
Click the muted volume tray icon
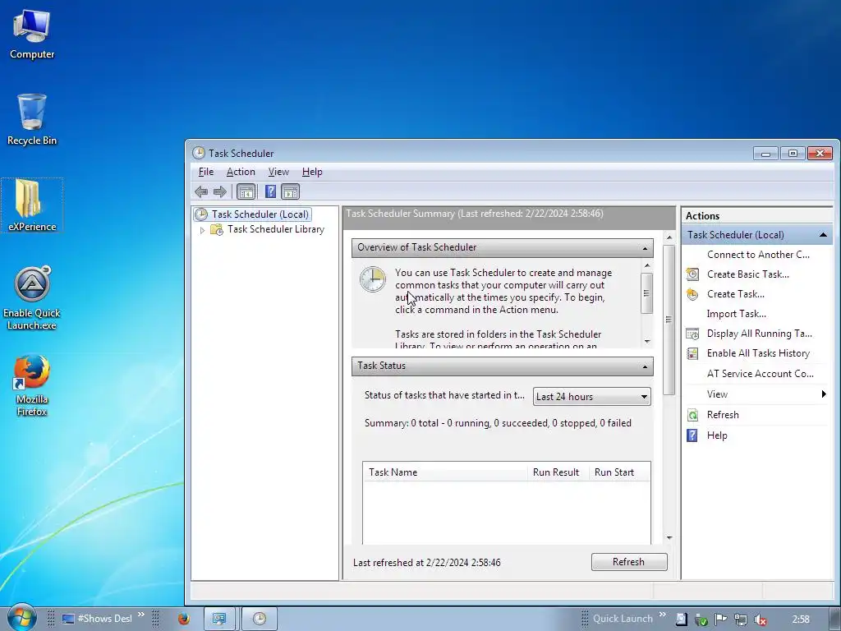760,619
